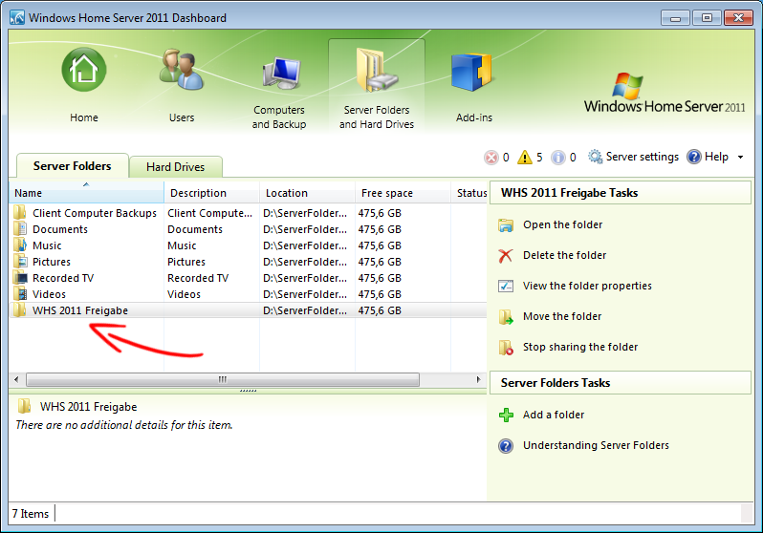This screenshot has width=763, height=533.
Task: Click the Client Computer Backups name
Action: coord(95,213)
